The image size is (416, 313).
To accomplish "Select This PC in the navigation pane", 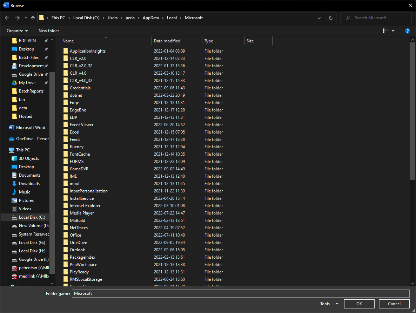I will click(x=23, y=150).
